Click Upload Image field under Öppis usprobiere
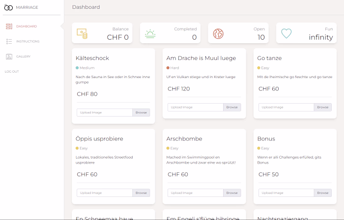The height and width of the screenshot is (220, 344). pyautogui.click(x=105, y=193)
